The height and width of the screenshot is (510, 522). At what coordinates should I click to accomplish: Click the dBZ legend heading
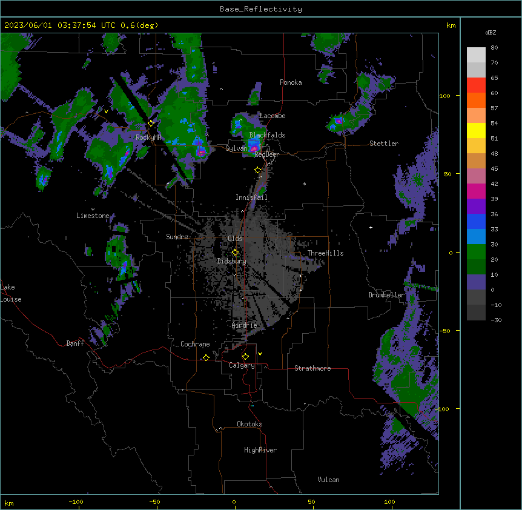pyautogui.click(x=491, y=32)
